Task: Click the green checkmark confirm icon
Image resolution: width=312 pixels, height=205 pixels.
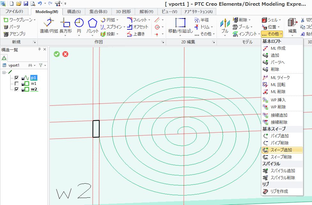Action: (x=57, y=54)
